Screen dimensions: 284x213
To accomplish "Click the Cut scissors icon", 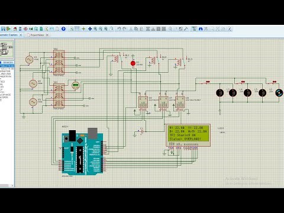I will (x=131, y=29).
